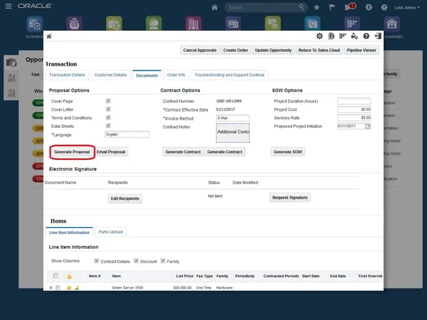This screenshot has width=427, height=320.
Task: Click the Generate Proposal button
Action: (x=72, y=152)
